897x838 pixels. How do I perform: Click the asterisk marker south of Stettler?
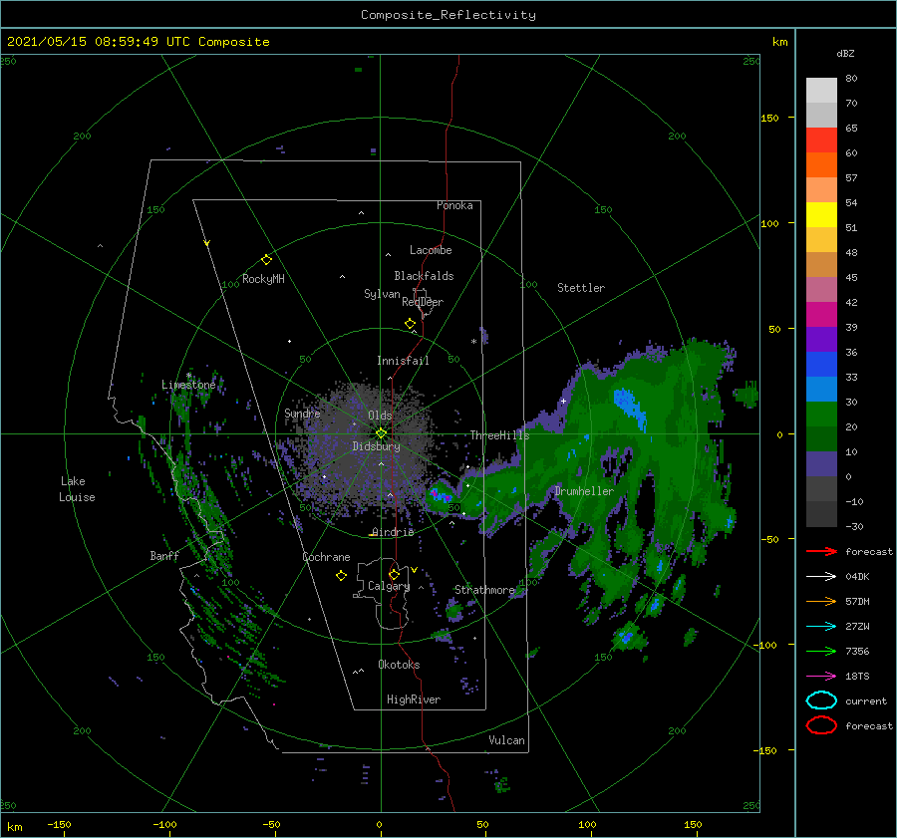click(x=473, y=342)
